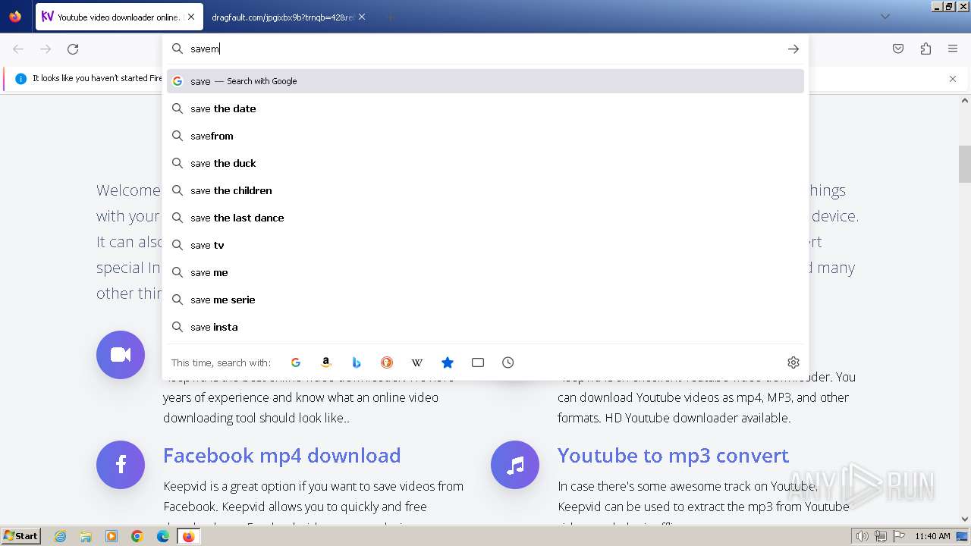The height and width of the screenshot is (546, 971).
Task: Search this time in Bookmarks
Action: (448, 362)
